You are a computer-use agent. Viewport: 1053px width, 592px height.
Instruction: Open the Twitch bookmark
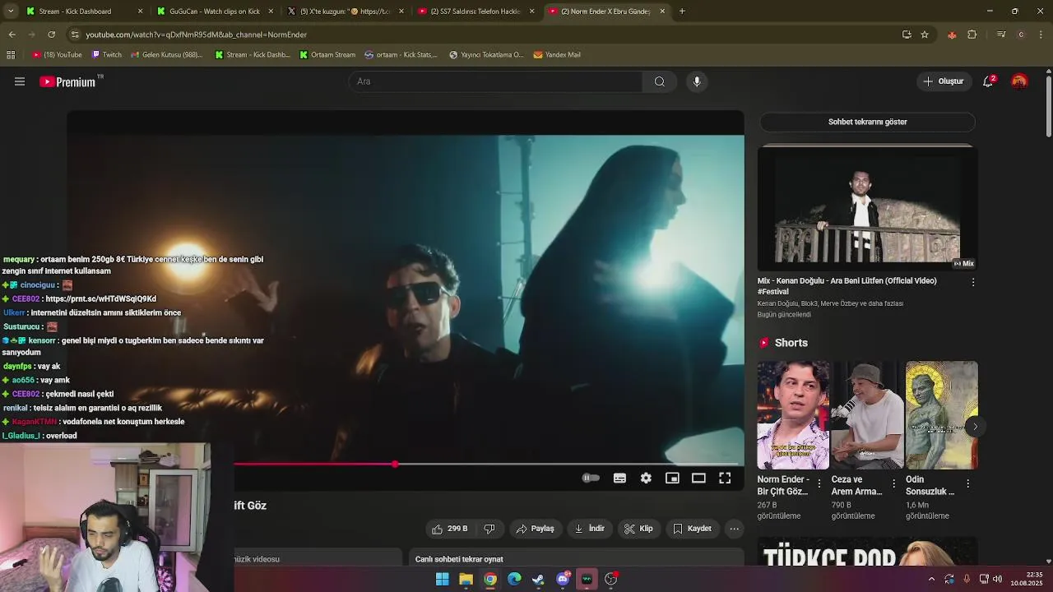tap(106, 55)
